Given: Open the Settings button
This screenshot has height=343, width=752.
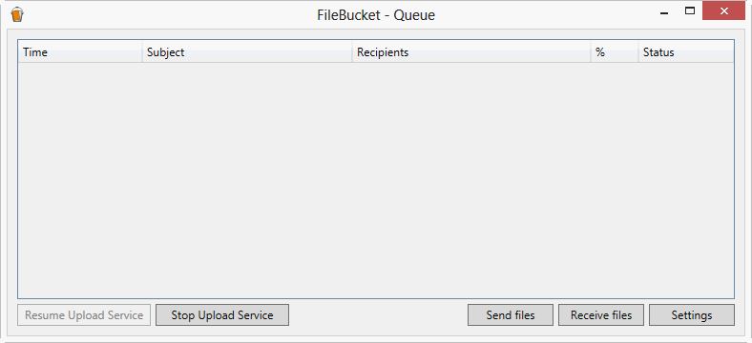Looking at the screenshot, I should (x=692, y=315).
